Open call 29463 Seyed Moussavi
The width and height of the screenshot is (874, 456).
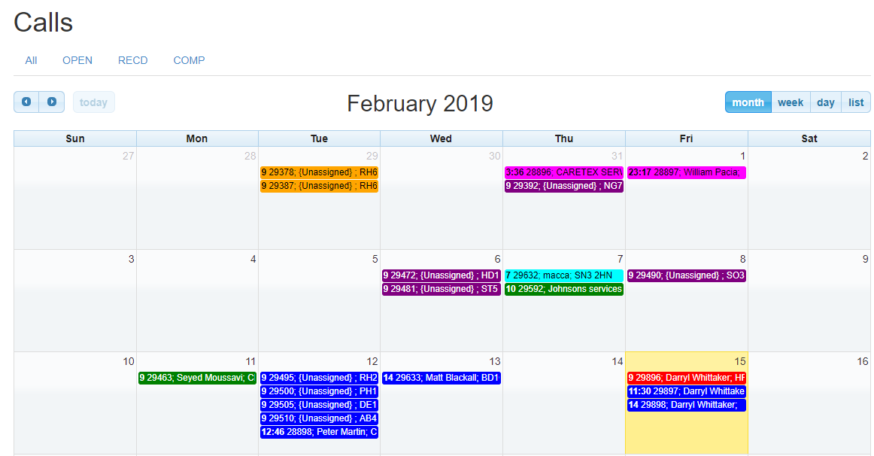197,378
